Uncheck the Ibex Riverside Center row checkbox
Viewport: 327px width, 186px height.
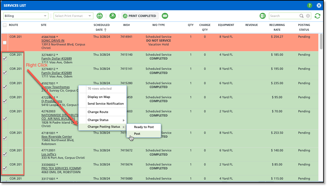coord(5,138)
